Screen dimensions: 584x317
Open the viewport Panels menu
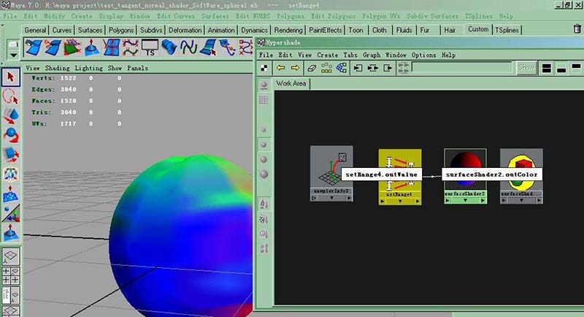[x=137, y=68]
